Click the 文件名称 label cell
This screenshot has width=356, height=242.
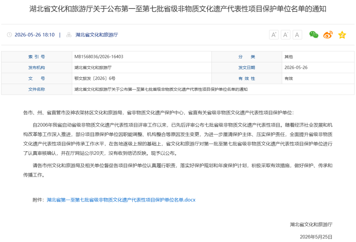pos(37,89)
